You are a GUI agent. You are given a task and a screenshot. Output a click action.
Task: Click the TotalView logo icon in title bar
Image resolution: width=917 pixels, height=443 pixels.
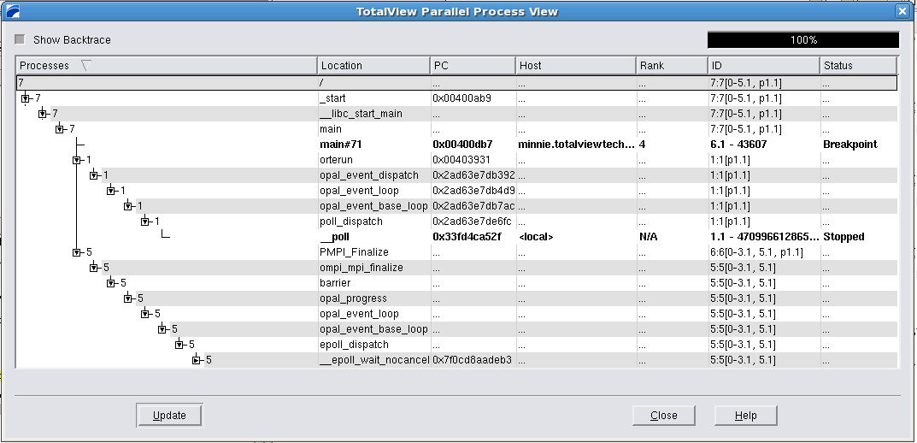click(x=11, y=11)
